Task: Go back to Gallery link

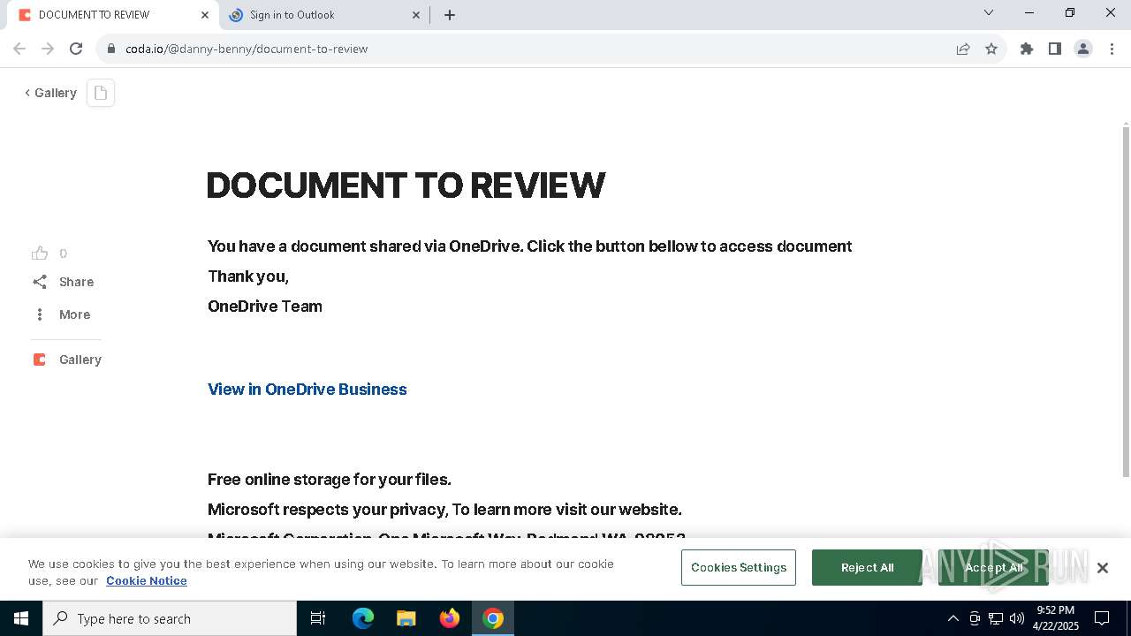Action: (x=50, y=93)
